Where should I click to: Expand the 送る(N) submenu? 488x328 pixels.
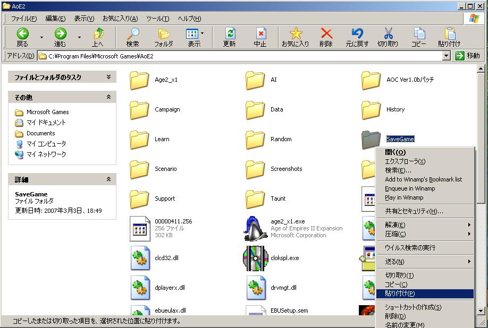pyautogui.click(x=425, y=262)
